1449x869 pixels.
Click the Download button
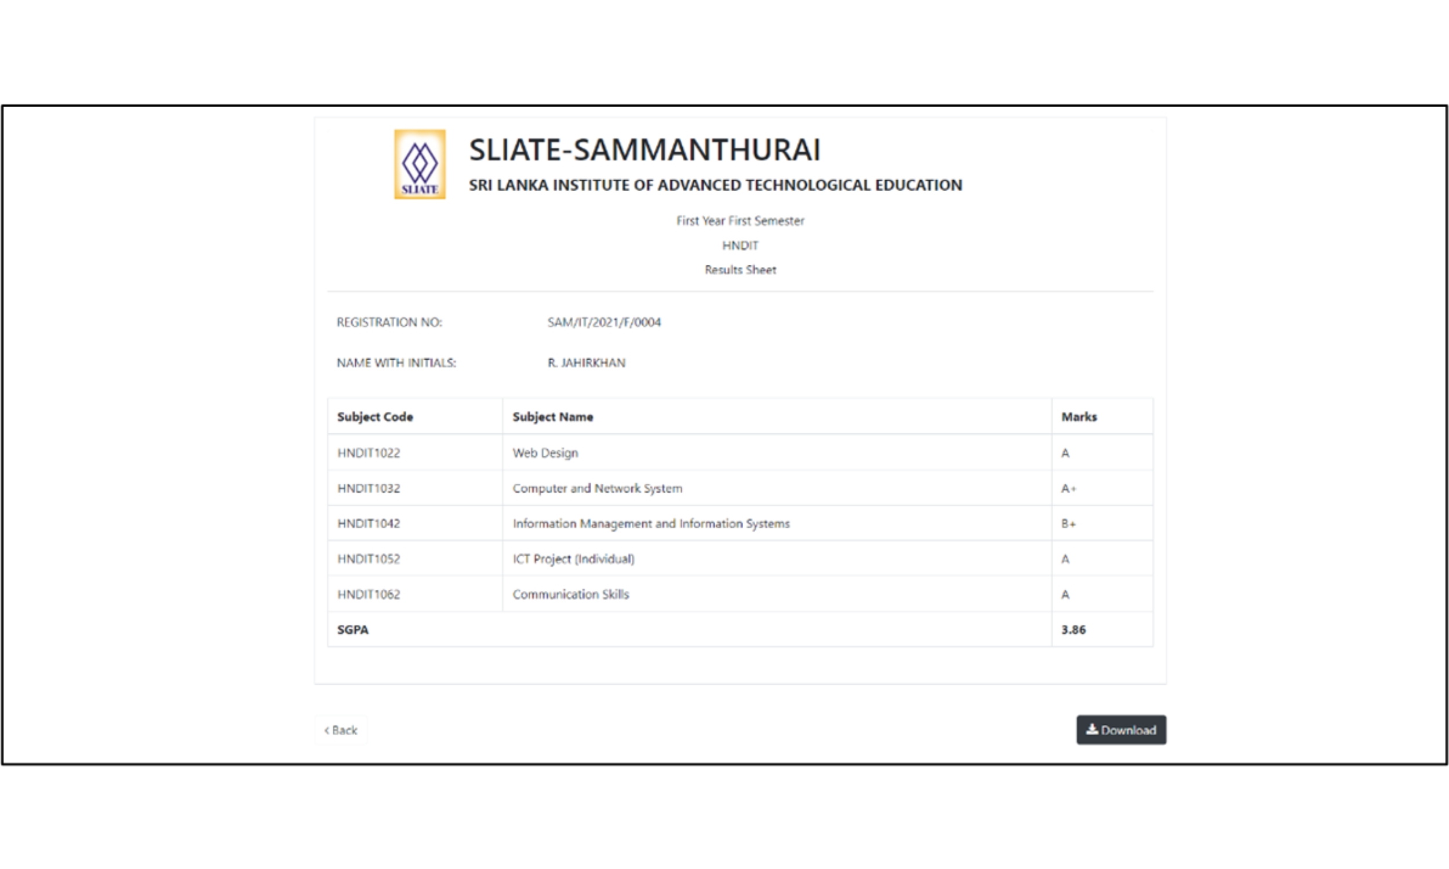click(1120, 729)
